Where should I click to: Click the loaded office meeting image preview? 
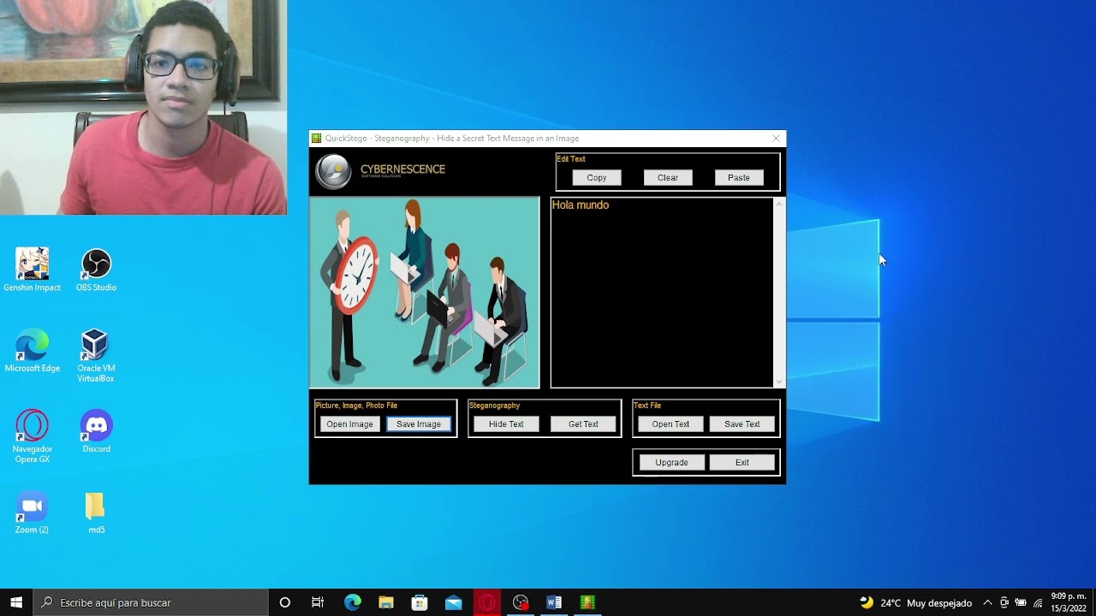click(x=425, y=293)
